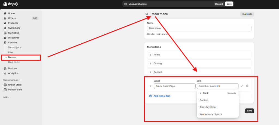Expand Sales channels section
The image size is (279, 125).
pyautogui.click(x=12, y=80)
